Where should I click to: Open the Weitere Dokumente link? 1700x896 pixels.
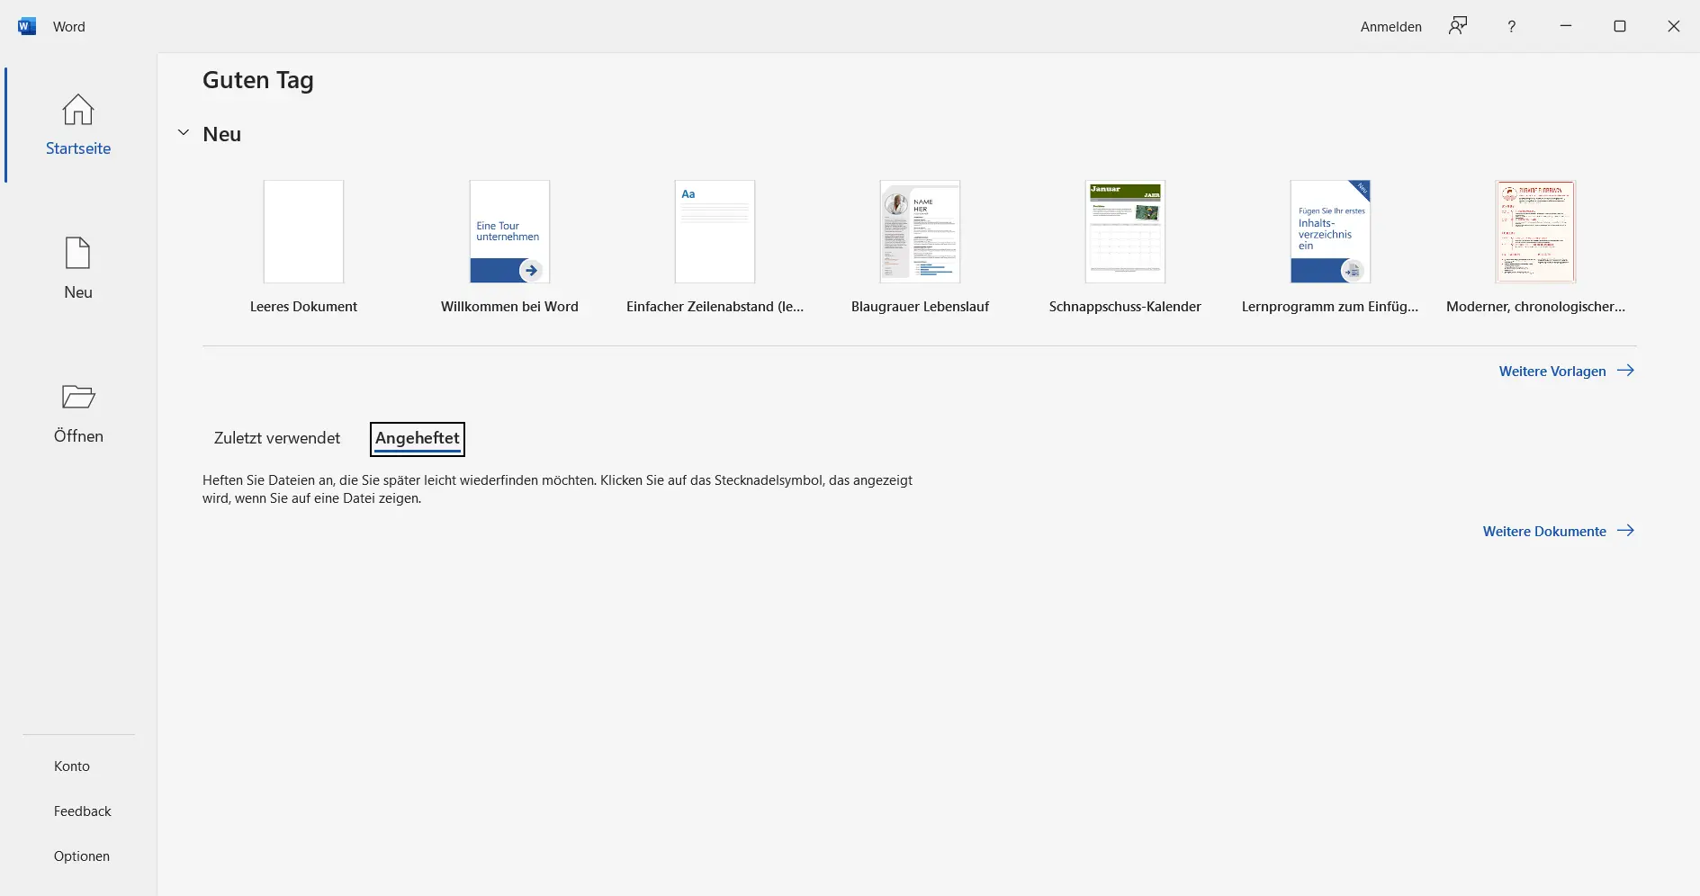point(1543,531)
